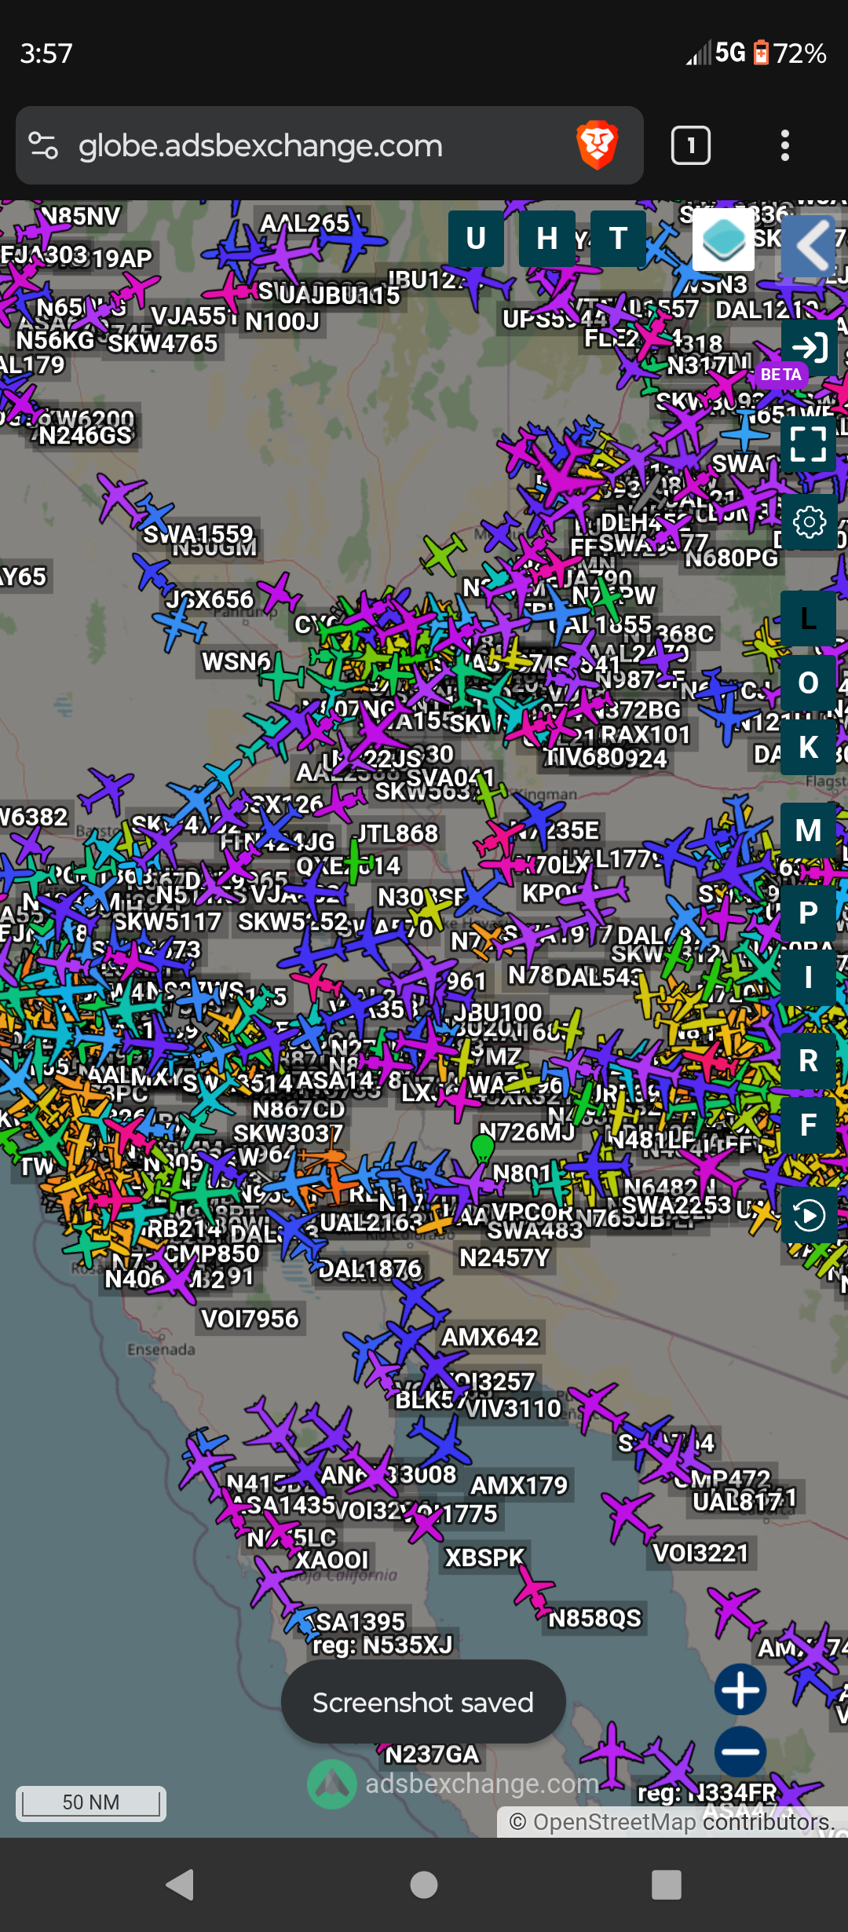Select aircraft label VIV3110
Image resolution: width=848 pixels, height=1932 pixels.
[x=514, y=1408]
